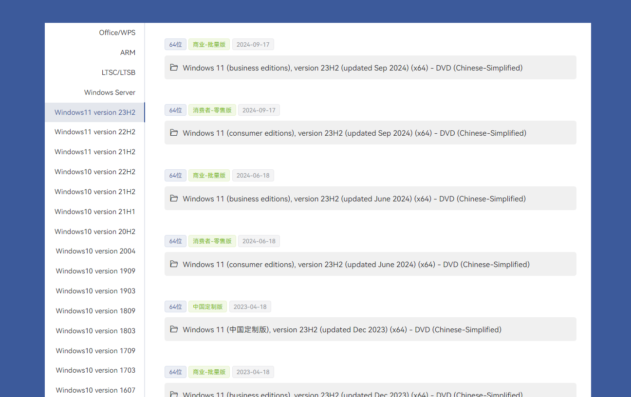Pick Windows10 version 1803

(95, 331)
